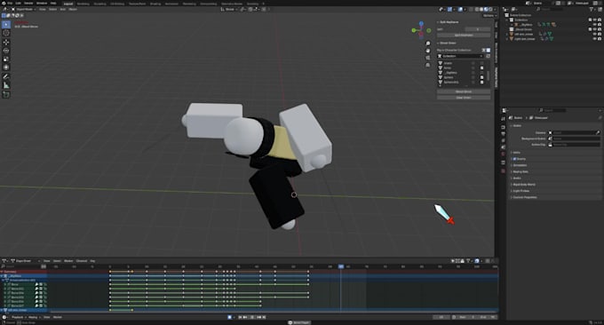Viewport: 604px width, 325px height.
Task: Open the Dope Sheet mode dropdown
Action: pyautogui.click(x=26, y=261)
